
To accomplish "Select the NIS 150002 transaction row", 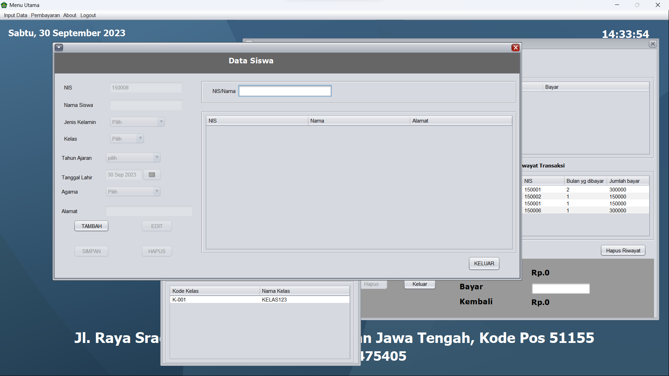I will pyautogui.click(x=585, y=197).
